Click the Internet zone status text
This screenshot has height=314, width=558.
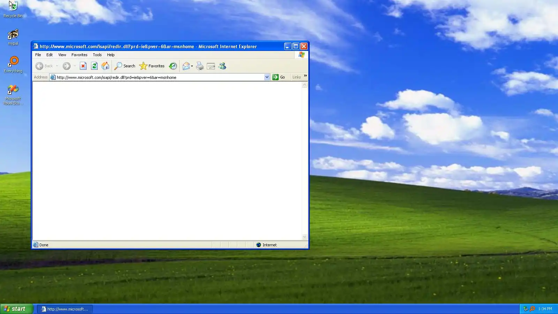270,245
